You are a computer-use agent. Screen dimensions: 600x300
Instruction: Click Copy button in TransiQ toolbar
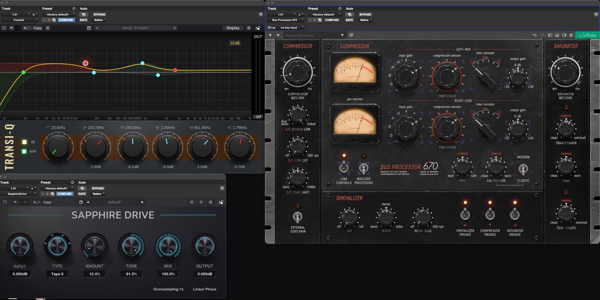[37, 28]
